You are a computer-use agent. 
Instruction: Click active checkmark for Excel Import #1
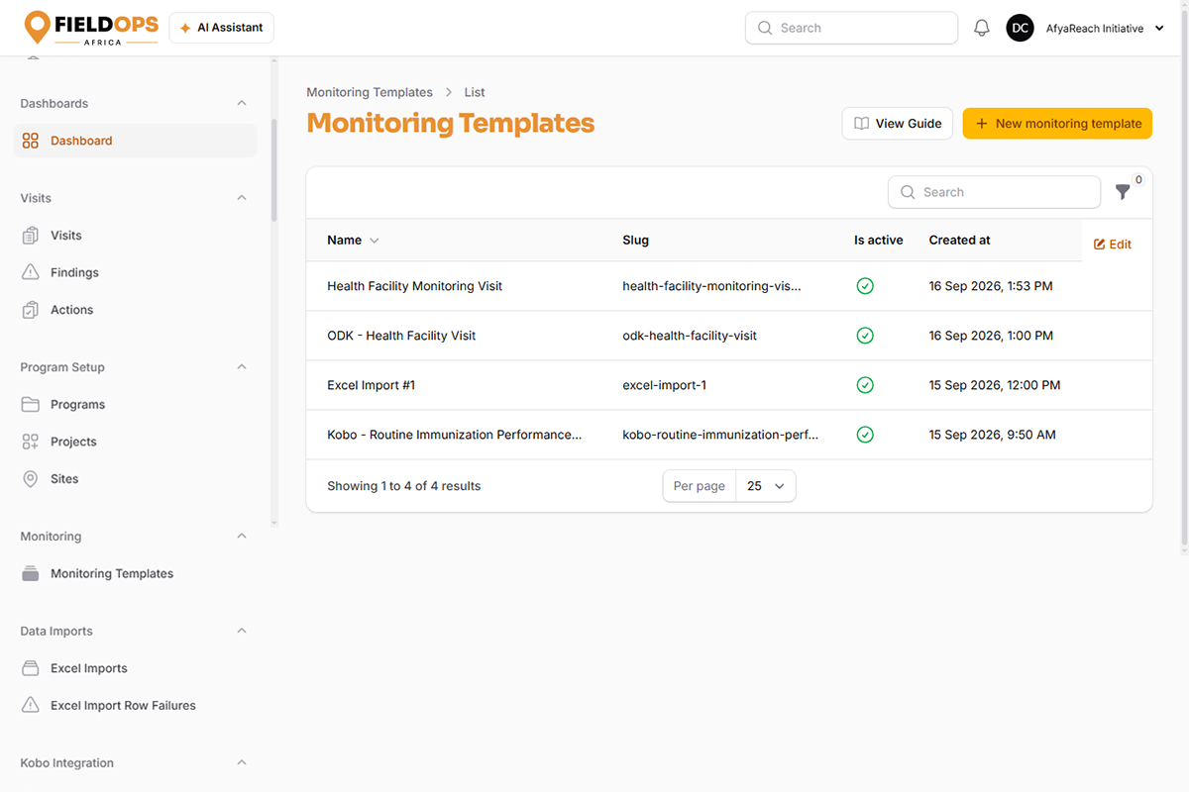(x=865, y=385)
